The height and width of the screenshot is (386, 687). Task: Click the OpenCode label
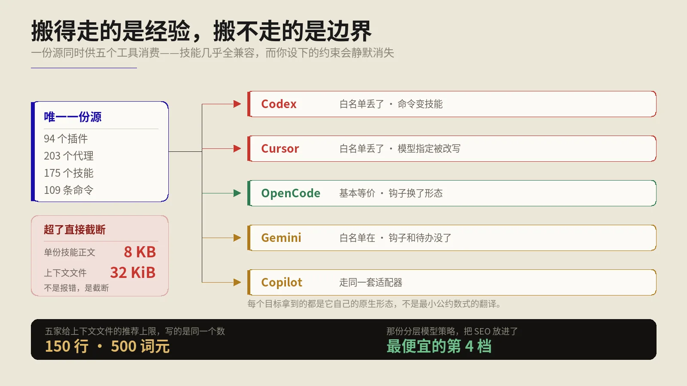[291, 193]
